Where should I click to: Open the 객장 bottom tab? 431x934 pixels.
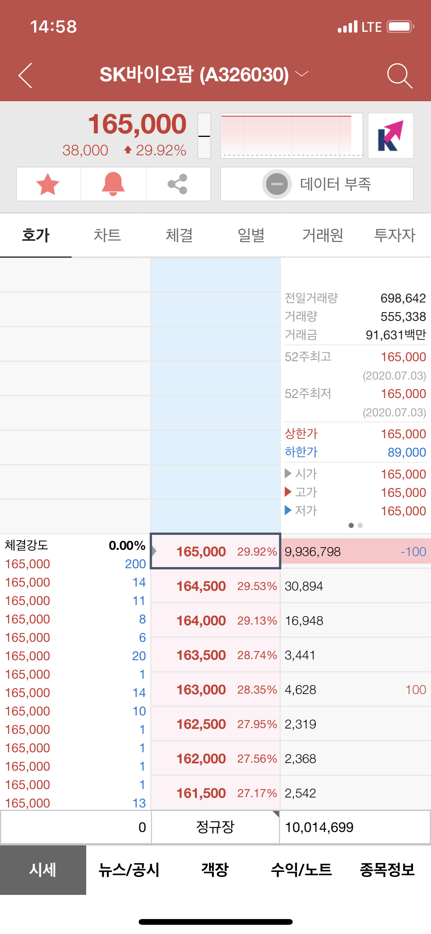click(x=215, y=870)
